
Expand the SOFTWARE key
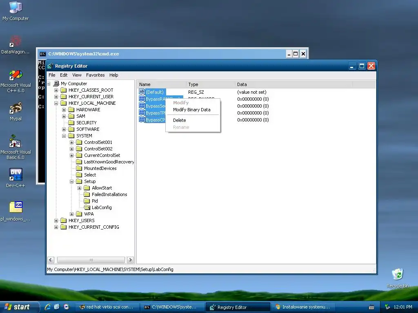point(64,129)
